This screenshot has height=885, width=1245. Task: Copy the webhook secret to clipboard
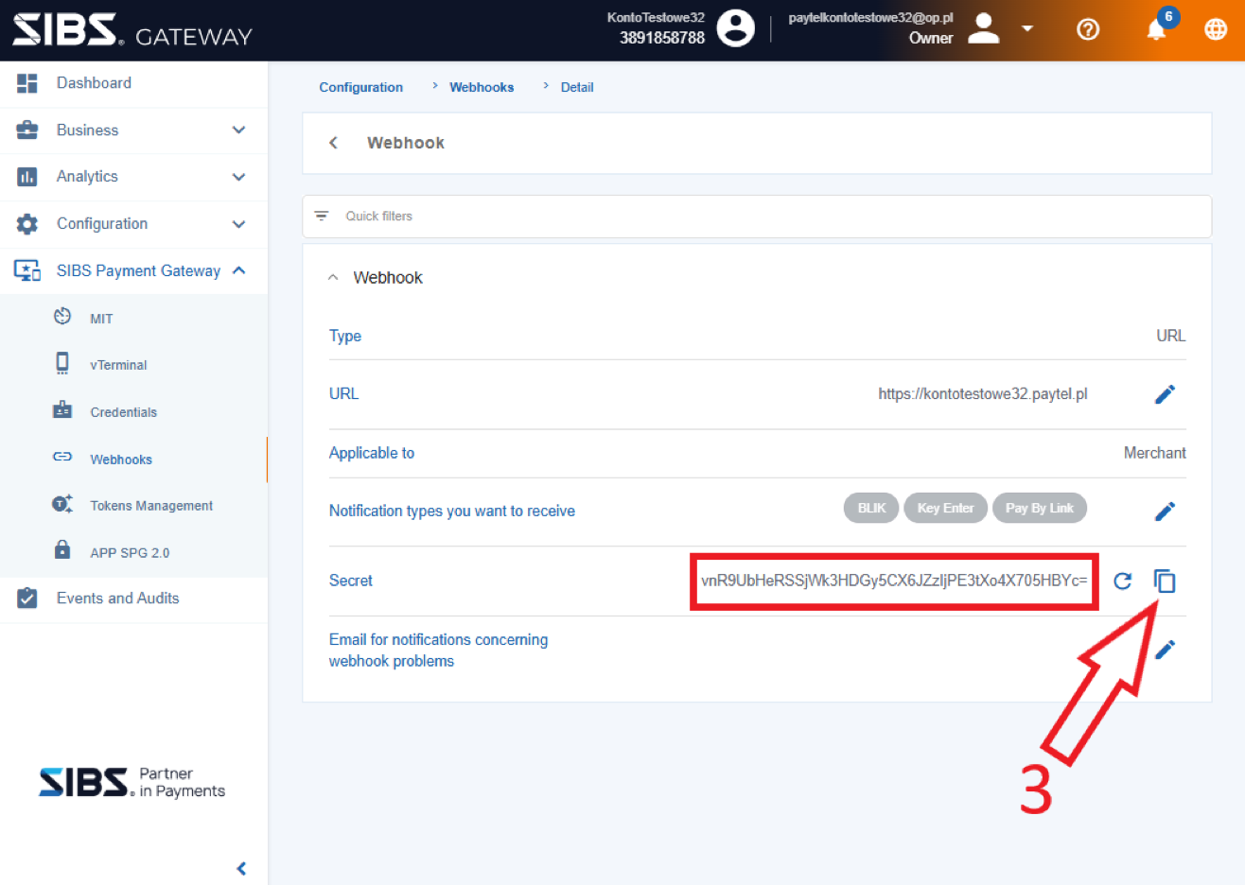[x=1165, y=581]
